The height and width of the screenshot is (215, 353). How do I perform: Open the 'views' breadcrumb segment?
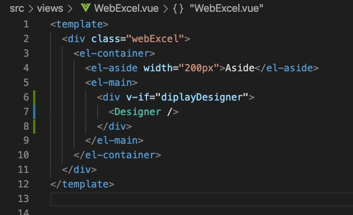(50, 8)
